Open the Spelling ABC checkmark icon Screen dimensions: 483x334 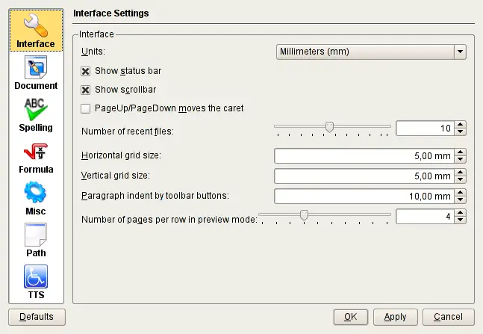[36, 110]
